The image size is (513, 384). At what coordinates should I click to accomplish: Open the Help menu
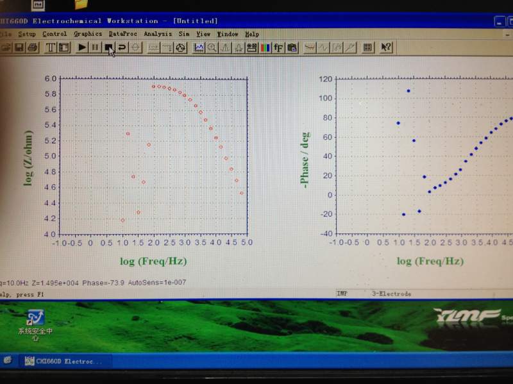pyautogui.click(x=252, y=34)
